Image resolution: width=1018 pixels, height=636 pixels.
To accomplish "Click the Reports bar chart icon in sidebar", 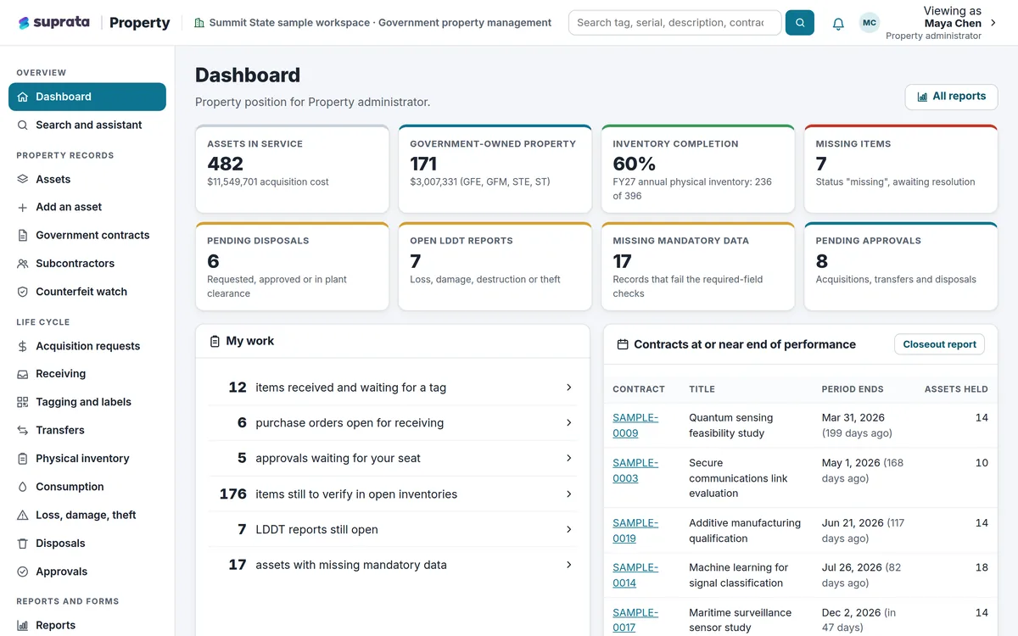I will click(x=23, y=625).
